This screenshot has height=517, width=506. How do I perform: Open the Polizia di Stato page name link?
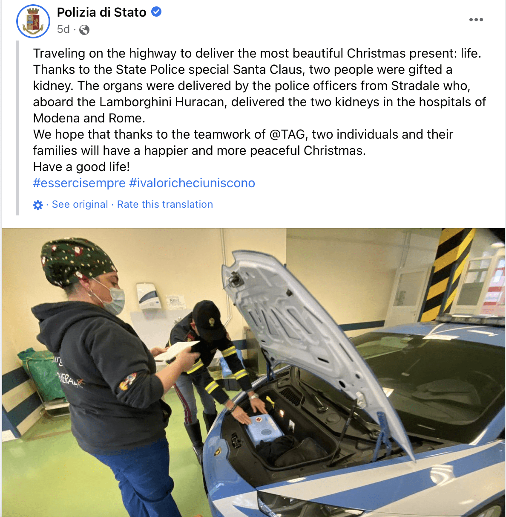pyautogui.click(x=102, y=12)
